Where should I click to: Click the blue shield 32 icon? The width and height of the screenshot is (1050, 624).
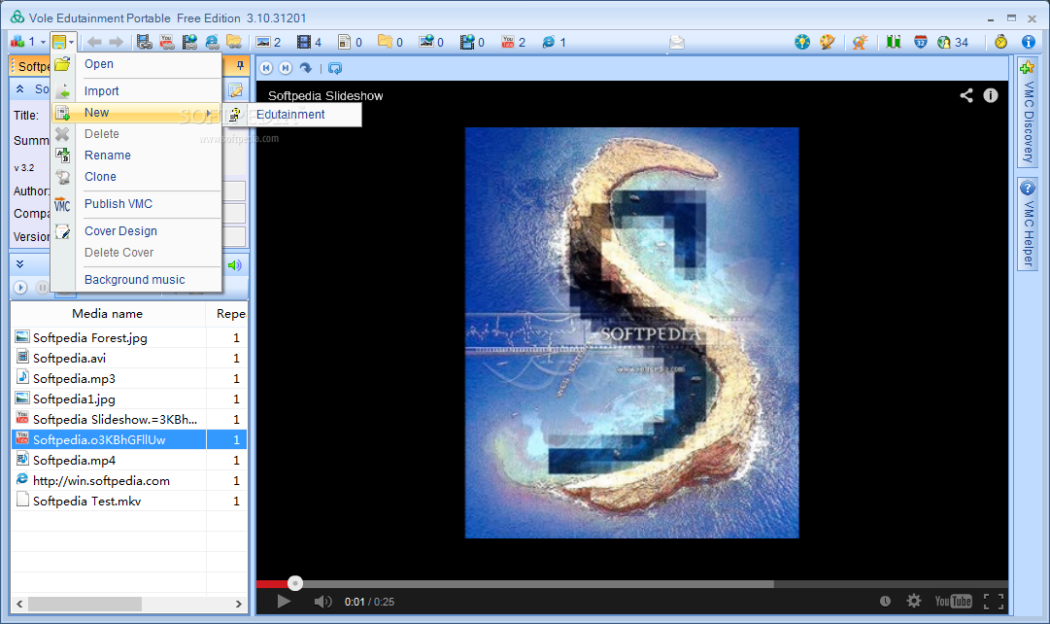(x=921, y=42)
